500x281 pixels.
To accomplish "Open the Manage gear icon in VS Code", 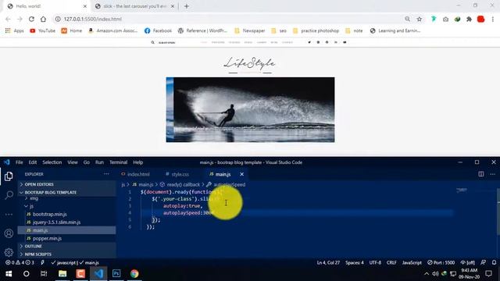I will pos(9,252).
